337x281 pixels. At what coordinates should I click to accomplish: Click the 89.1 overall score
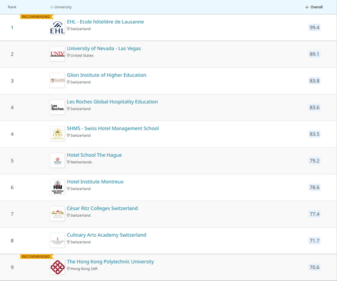315,54
